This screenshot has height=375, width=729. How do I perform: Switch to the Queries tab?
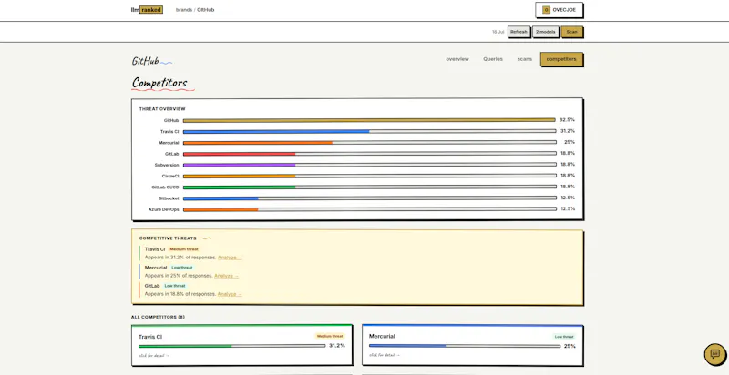(x=493, y=59)
